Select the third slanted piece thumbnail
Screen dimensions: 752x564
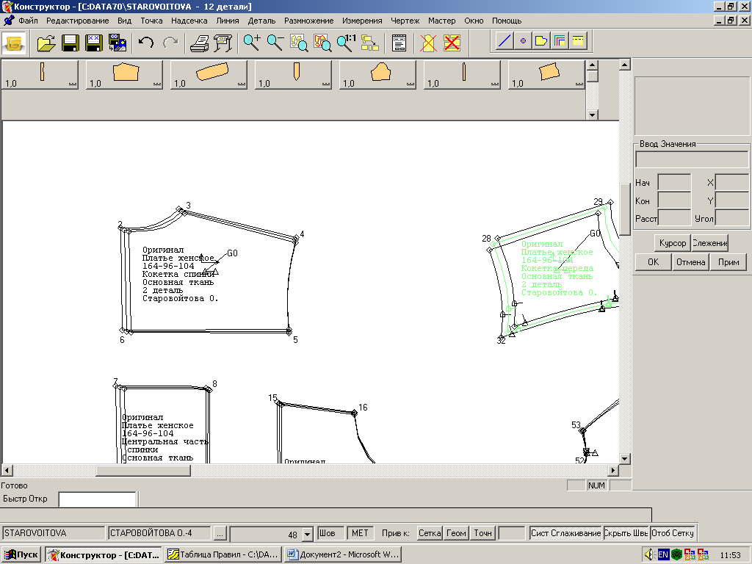click(x=209, y=75)
